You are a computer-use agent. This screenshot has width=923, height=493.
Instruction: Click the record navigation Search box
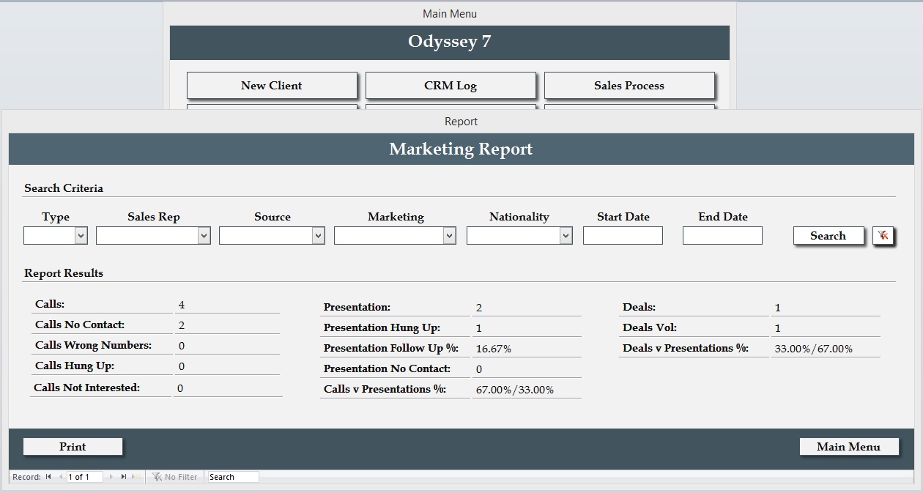tap(233, 477)
